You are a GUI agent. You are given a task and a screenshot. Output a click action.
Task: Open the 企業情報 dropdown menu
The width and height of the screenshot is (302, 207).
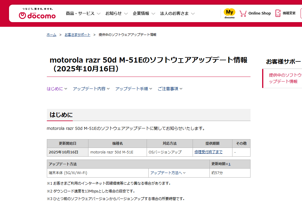(144, 13)
